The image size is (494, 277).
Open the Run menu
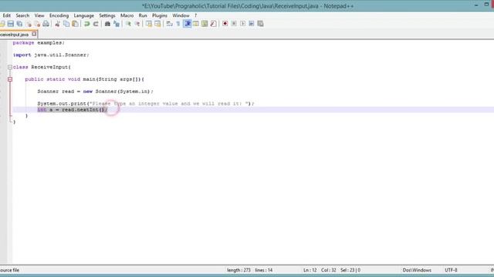[x=143, y=15]
